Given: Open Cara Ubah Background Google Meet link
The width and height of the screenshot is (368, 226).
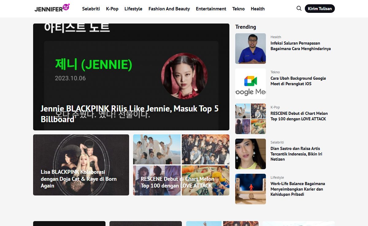Looking at the screenshot, I should tap(298, 81).
